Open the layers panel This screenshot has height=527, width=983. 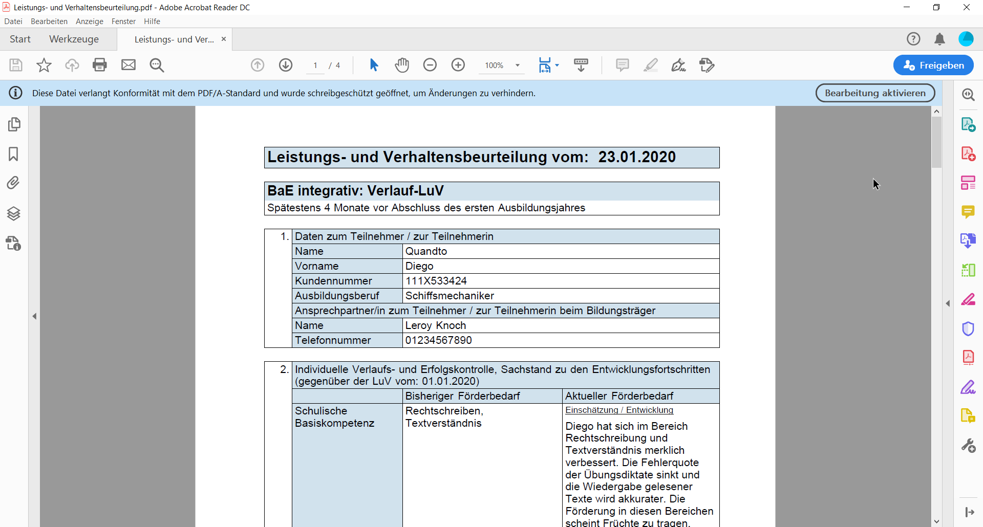[x=14, y=213]
